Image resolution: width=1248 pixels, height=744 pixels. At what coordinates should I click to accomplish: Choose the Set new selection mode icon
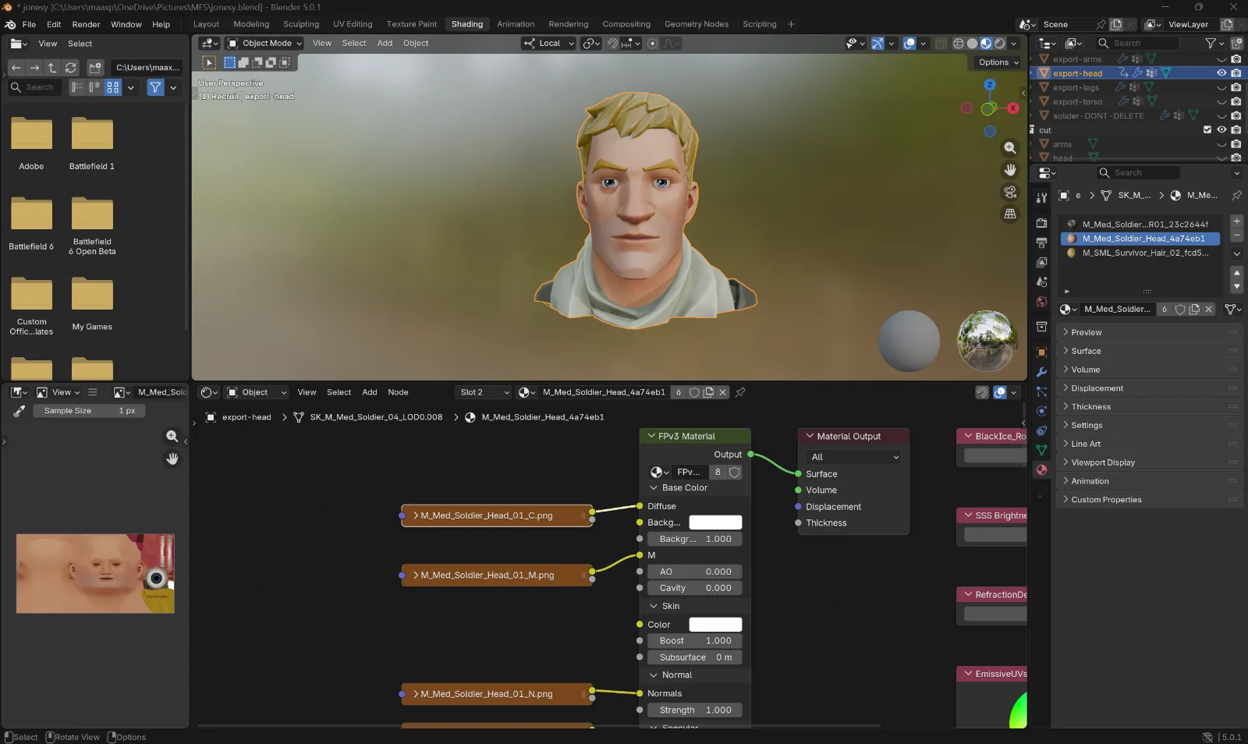[230, 62]
